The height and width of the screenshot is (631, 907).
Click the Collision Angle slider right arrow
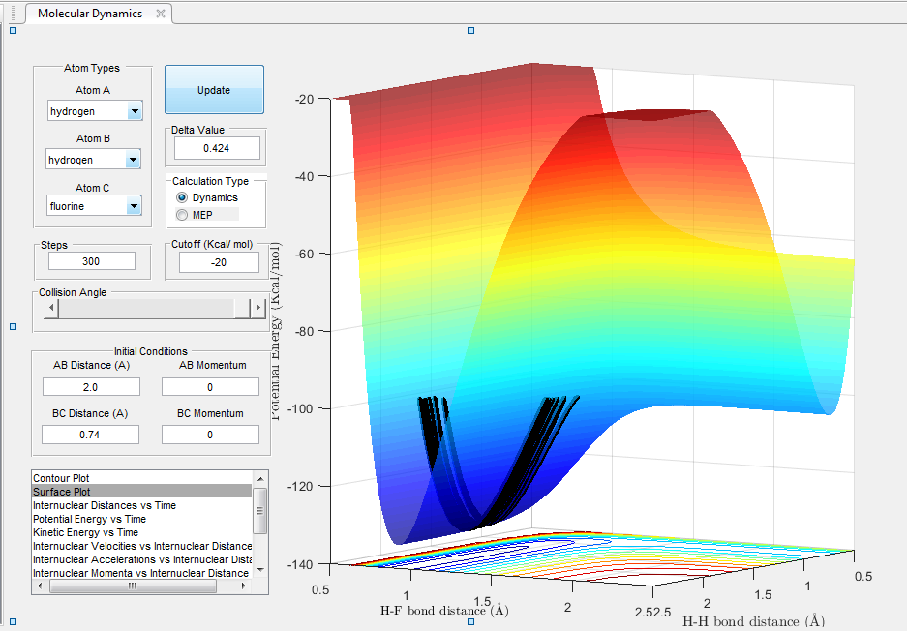click(x=257, y=309)
